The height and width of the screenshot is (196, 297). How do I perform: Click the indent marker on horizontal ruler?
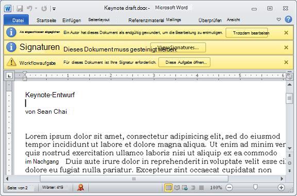25,76
